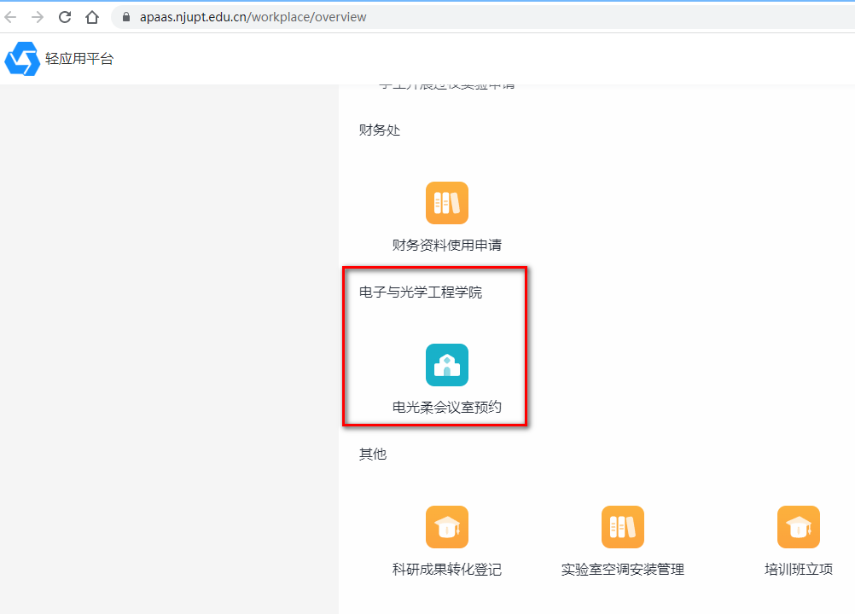Image resolution: width=855 pixels, height=614 pixels.
Task: Click the 轻应用平台 title text
Action: coord(79,59)
